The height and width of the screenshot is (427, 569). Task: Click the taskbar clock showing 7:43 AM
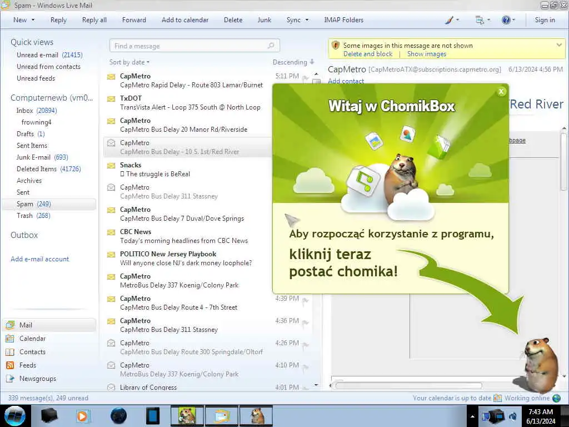[x=541, y=416]
